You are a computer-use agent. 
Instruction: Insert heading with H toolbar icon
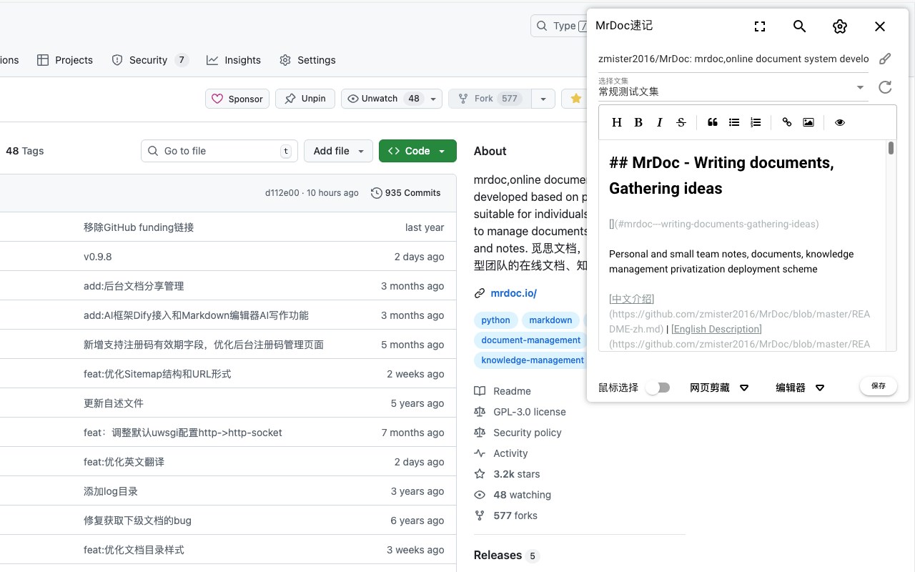click(x=617, y=122)
